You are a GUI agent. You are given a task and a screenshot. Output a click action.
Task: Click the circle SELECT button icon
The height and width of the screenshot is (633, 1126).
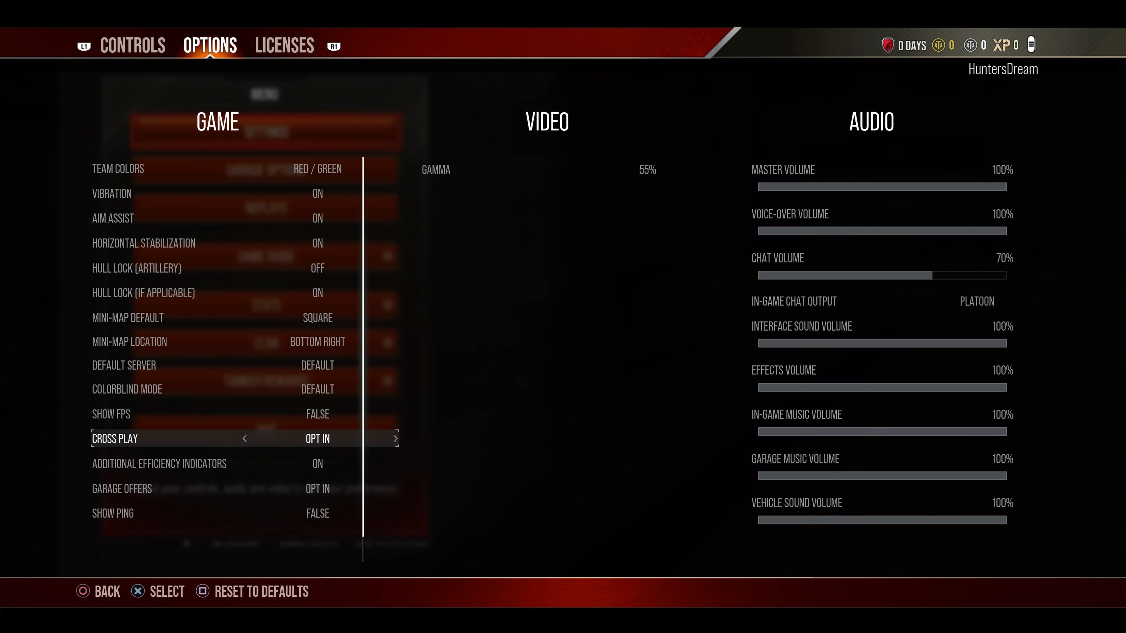tap(138, 591)
